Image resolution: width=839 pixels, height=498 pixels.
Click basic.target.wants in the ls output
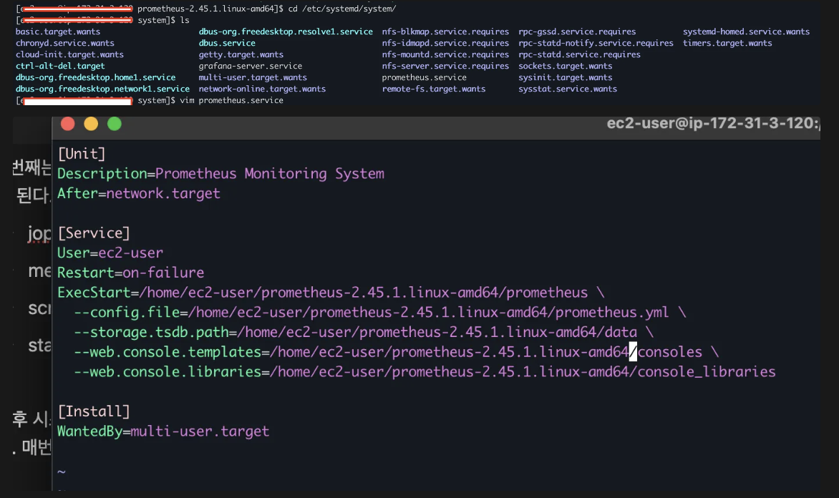(58, 31)
